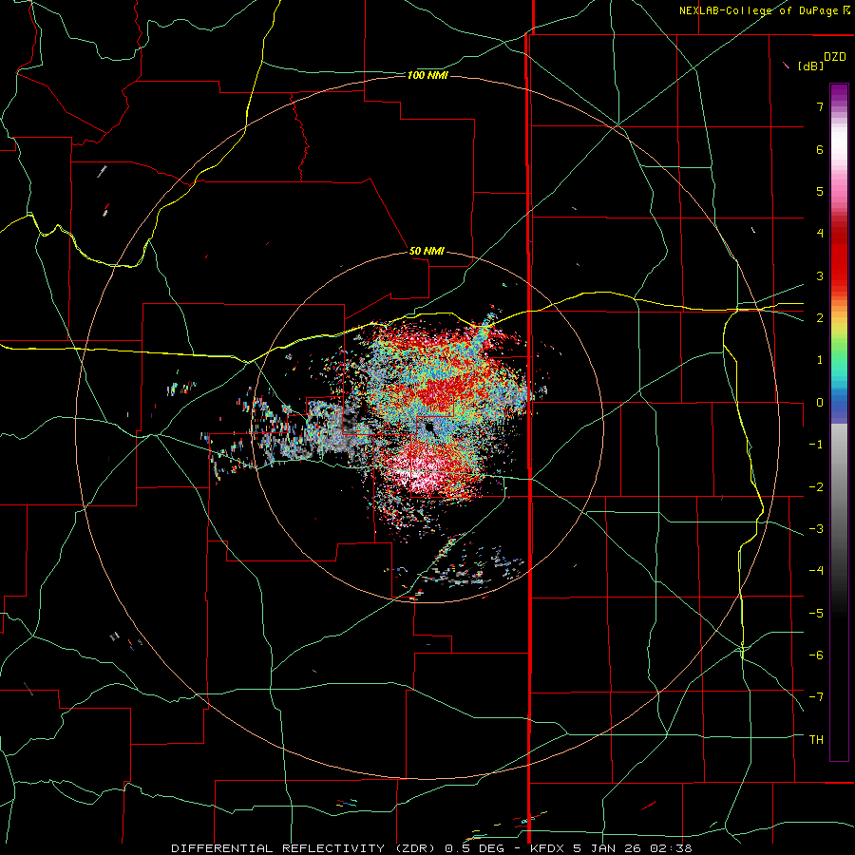
Task: Click the 3 value on the color scale
Action: coord(820,275)
